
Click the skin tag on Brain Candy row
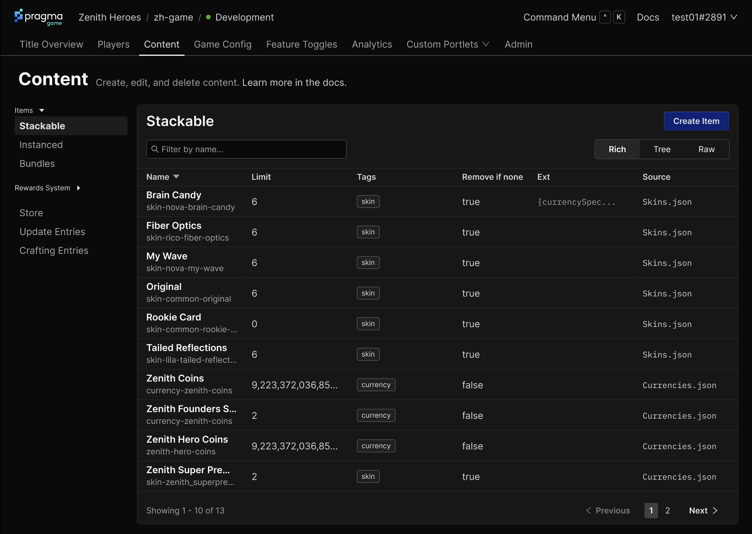(x=368, y=201)
